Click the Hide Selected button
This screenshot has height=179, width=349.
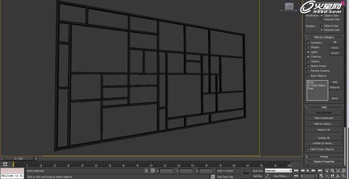click(x=324, y=112)
